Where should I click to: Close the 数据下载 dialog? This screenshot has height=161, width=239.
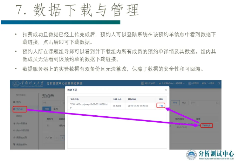[x=166, y=90]
